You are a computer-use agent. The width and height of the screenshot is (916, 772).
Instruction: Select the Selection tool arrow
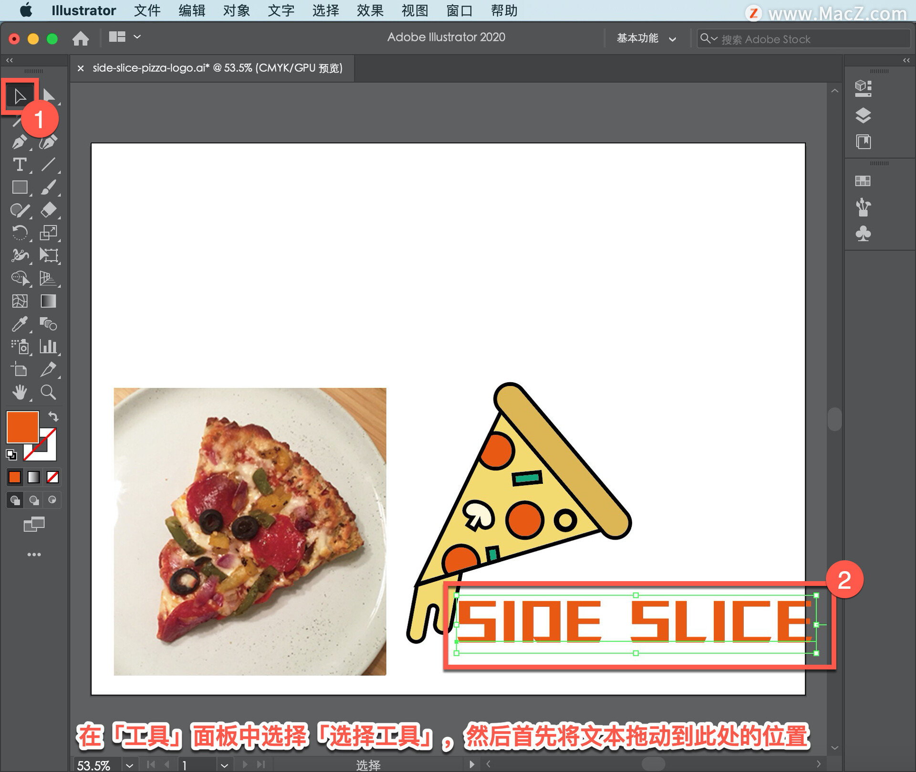point(20,96)
